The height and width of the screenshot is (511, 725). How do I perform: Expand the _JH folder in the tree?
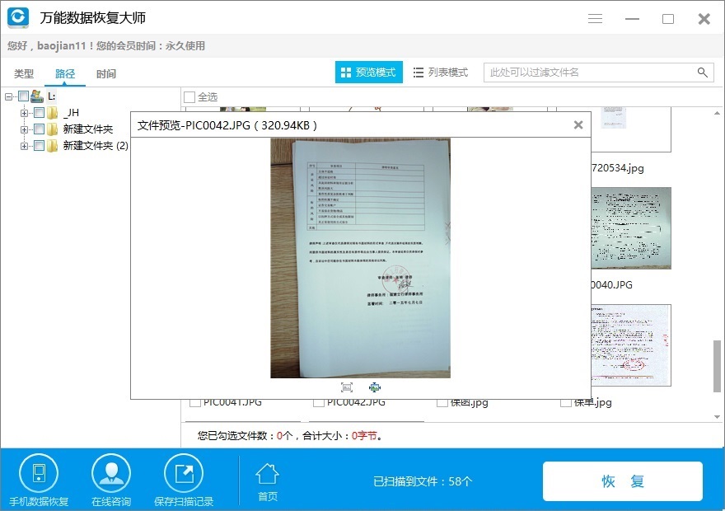pyautogui.click(x=26, y=111)
